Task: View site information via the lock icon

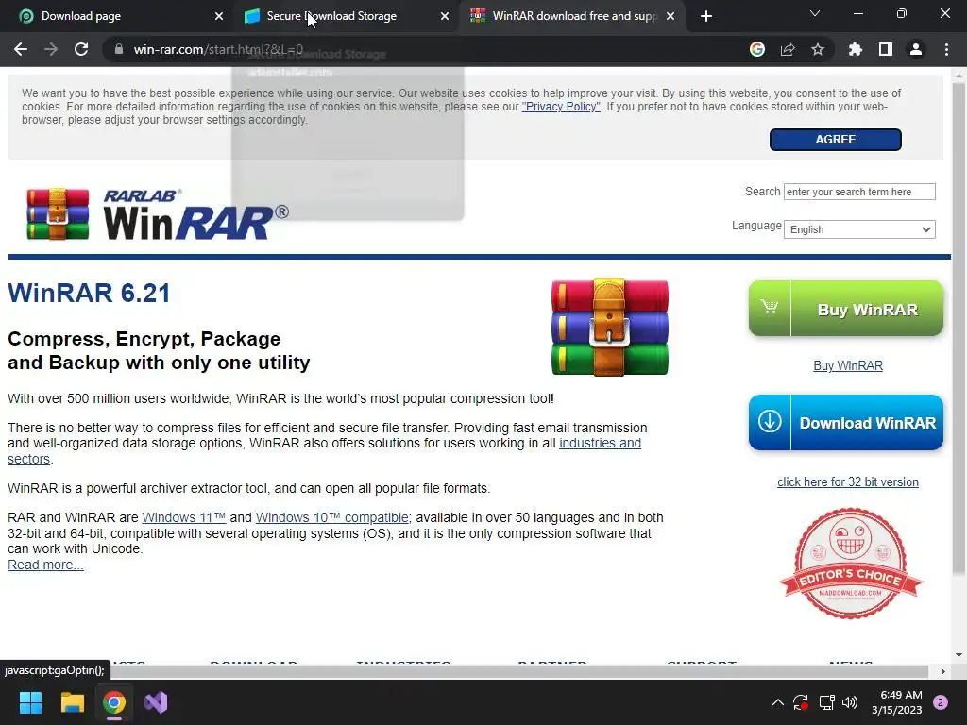Action: coord(119,49)
